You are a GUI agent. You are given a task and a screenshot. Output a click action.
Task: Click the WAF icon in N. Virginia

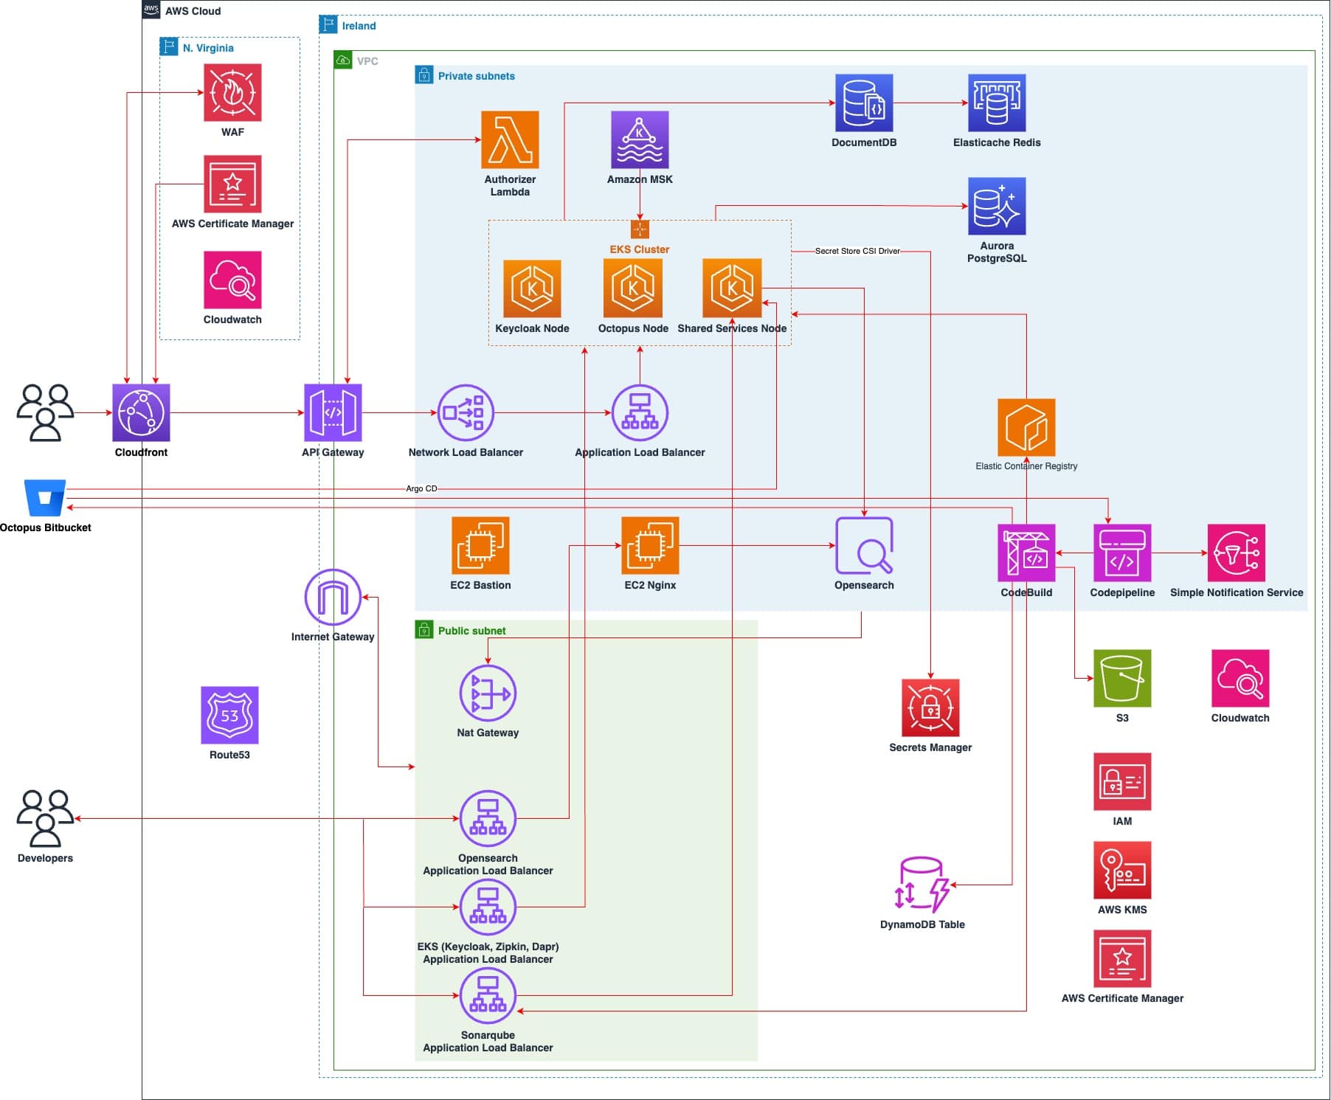click(x=232, y=92)
